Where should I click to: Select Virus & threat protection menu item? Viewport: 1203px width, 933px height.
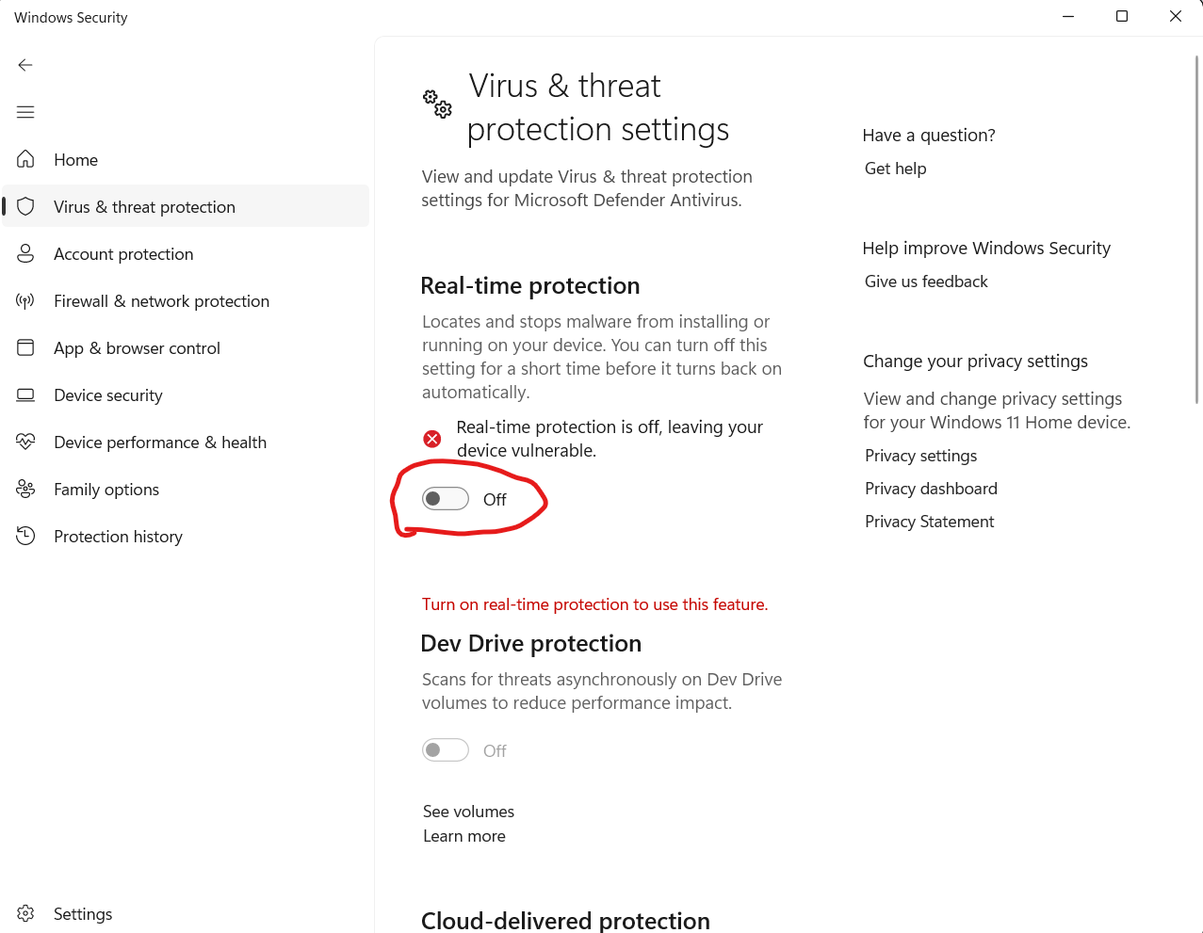pos(187,206)
